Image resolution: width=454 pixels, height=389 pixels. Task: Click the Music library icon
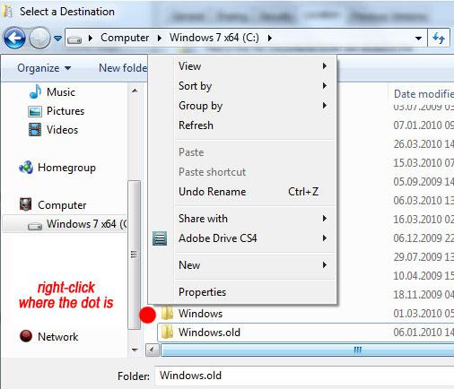[x=35, y=91]
